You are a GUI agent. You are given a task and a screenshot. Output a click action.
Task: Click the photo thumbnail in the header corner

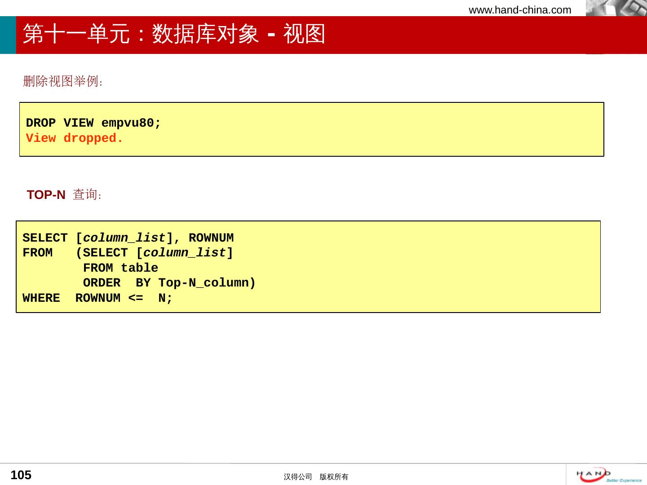pyautogui.click(x=616, y=8)
